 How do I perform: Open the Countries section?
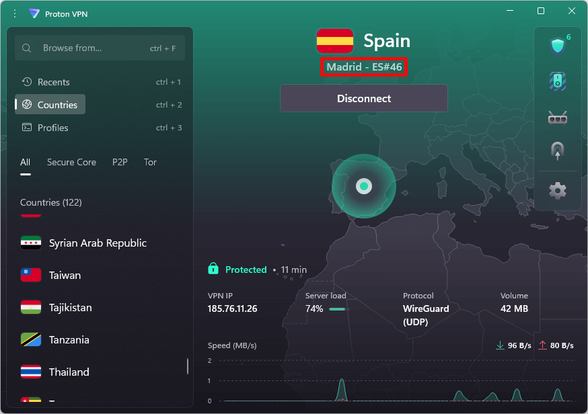tap(50, 105)
